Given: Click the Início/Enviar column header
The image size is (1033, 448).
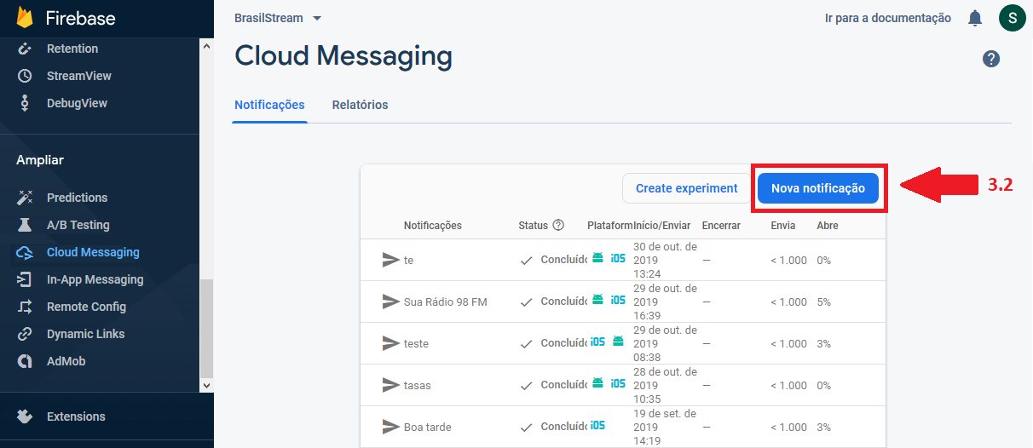Looking at the screenshot, I should tap(662, 226).
